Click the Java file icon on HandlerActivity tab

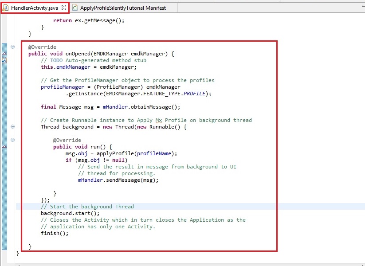pos(6,8)
